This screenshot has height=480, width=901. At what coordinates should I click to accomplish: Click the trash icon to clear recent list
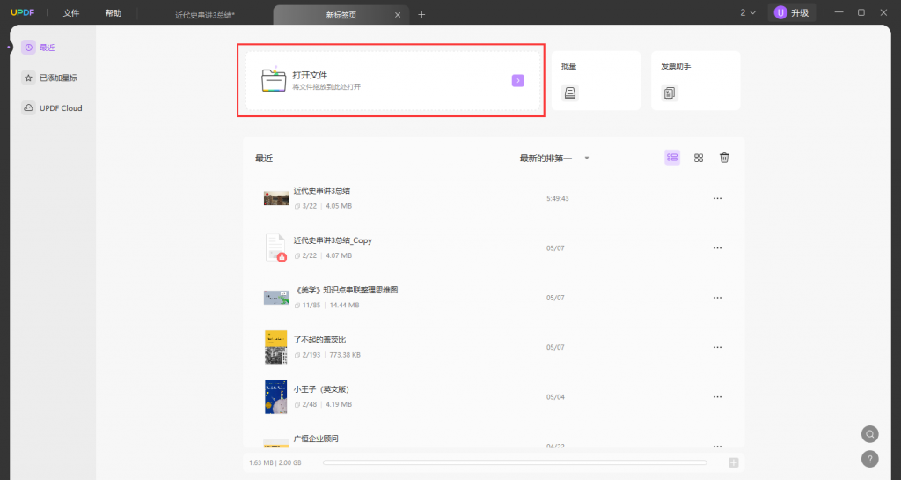[x=724, y=158]
